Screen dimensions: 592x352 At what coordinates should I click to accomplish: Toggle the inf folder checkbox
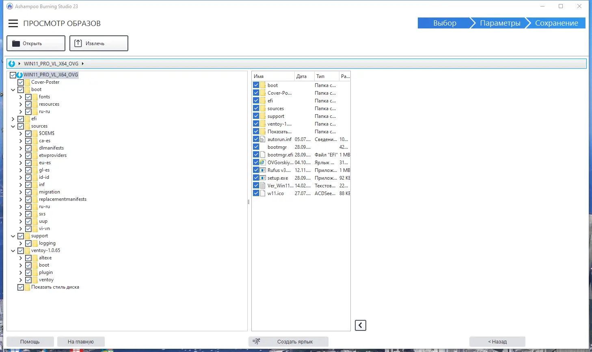point(28,185)
